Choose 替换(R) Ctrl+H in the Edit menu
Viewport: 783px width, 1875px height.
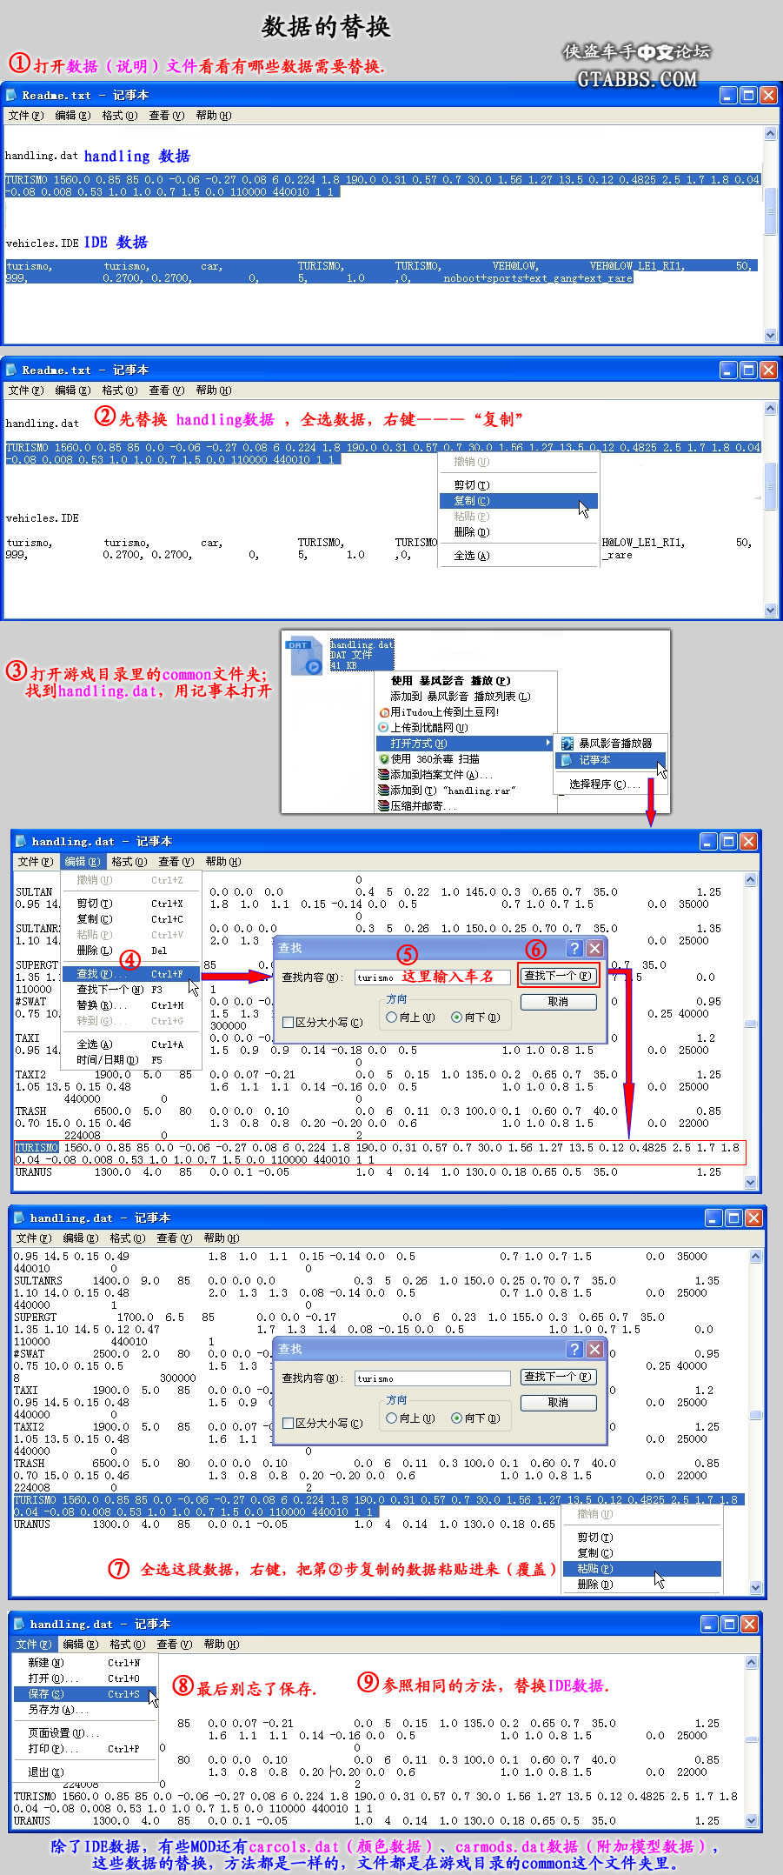click(x=131, y=1005)
